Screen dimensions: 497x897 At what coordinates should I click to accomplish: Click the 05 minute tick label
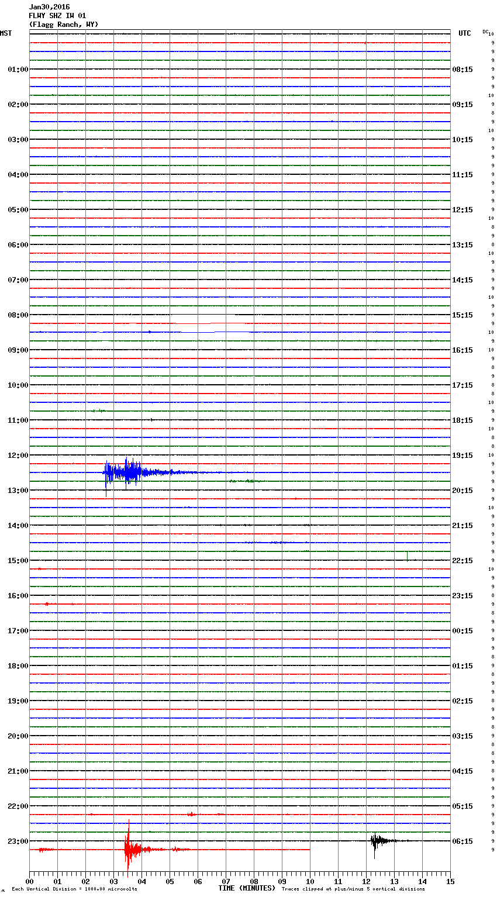170,881
